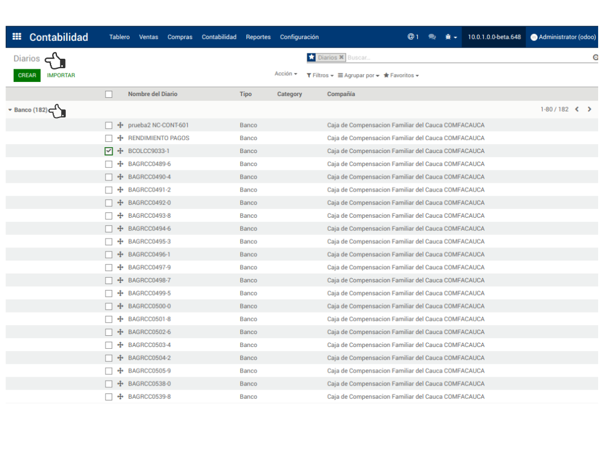Check the box for BAGRCC0489-6

click(109, 164)
